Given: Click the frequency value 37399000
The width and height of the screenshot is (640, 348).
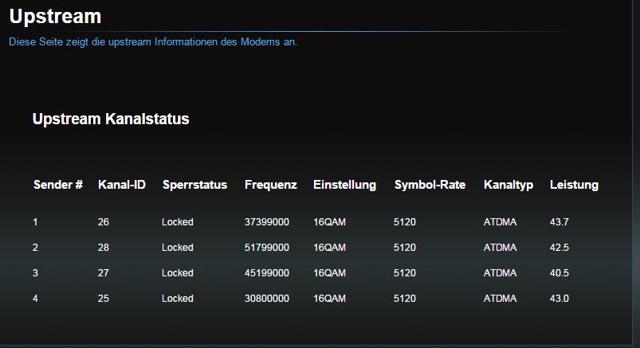Looking at the screenshot, I should (x=266, y=222).
